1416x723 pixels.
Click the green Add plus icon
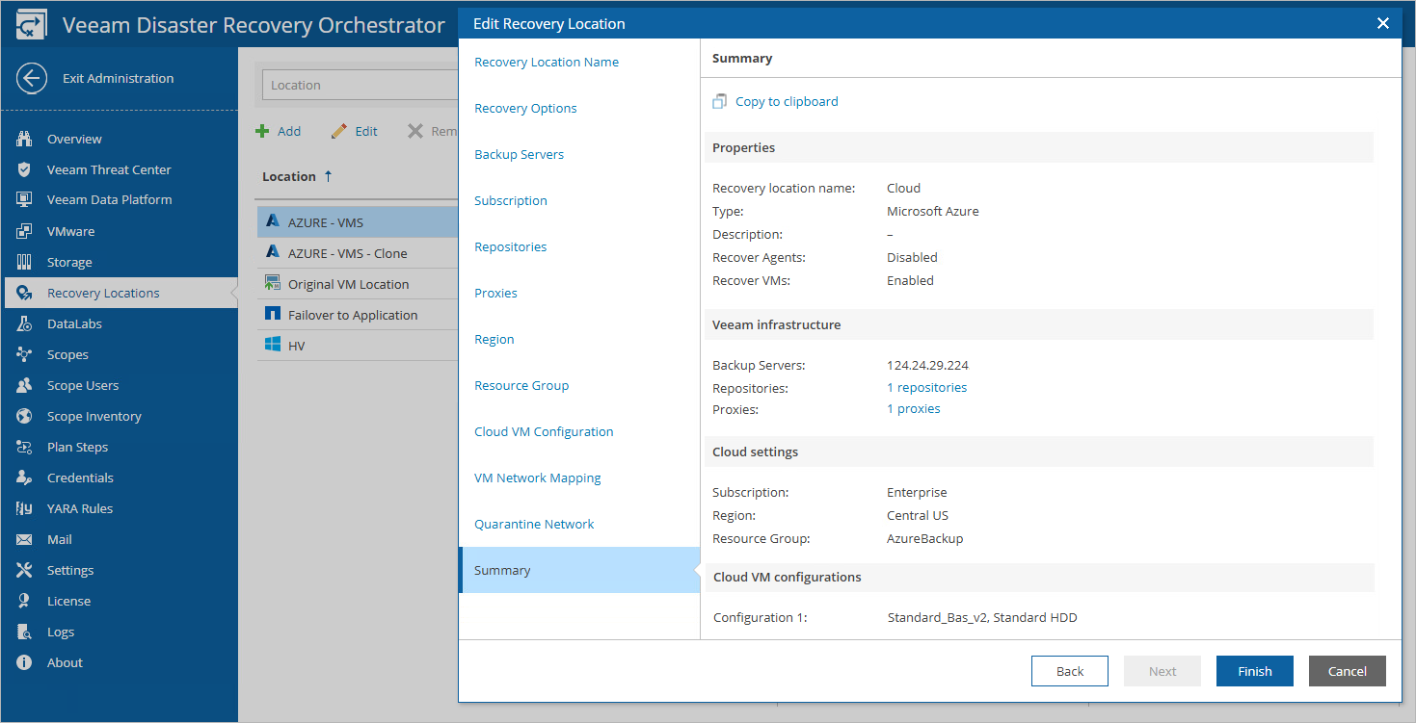(262, 131)
